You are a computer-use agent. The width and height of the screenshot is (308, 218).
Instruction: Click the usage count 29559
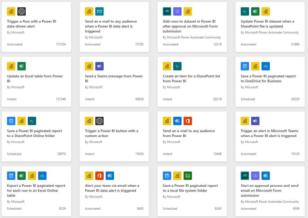(295, 99)
